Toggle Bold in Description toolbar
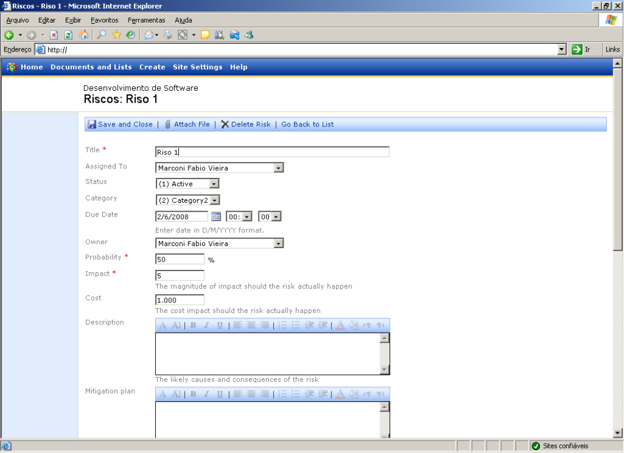The image size is (624, 453). click(193, 325)
